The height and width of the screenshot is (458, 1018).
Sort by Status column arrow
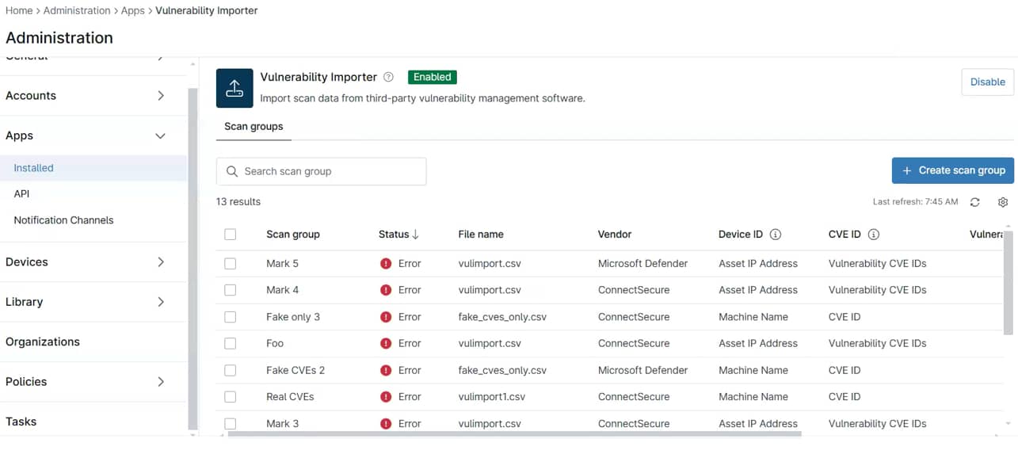click(415, 235)
